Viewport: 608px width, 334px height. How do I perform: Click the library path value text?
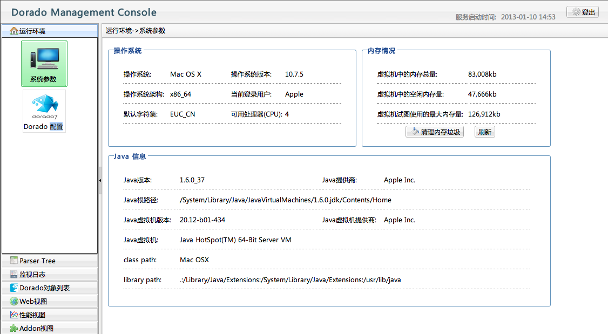[x=290, y=280]
